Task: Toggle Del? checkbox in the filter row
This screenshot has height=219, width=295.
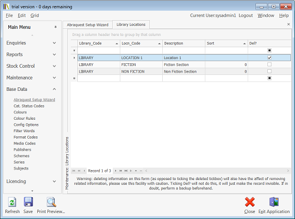Action: [270, 51]
